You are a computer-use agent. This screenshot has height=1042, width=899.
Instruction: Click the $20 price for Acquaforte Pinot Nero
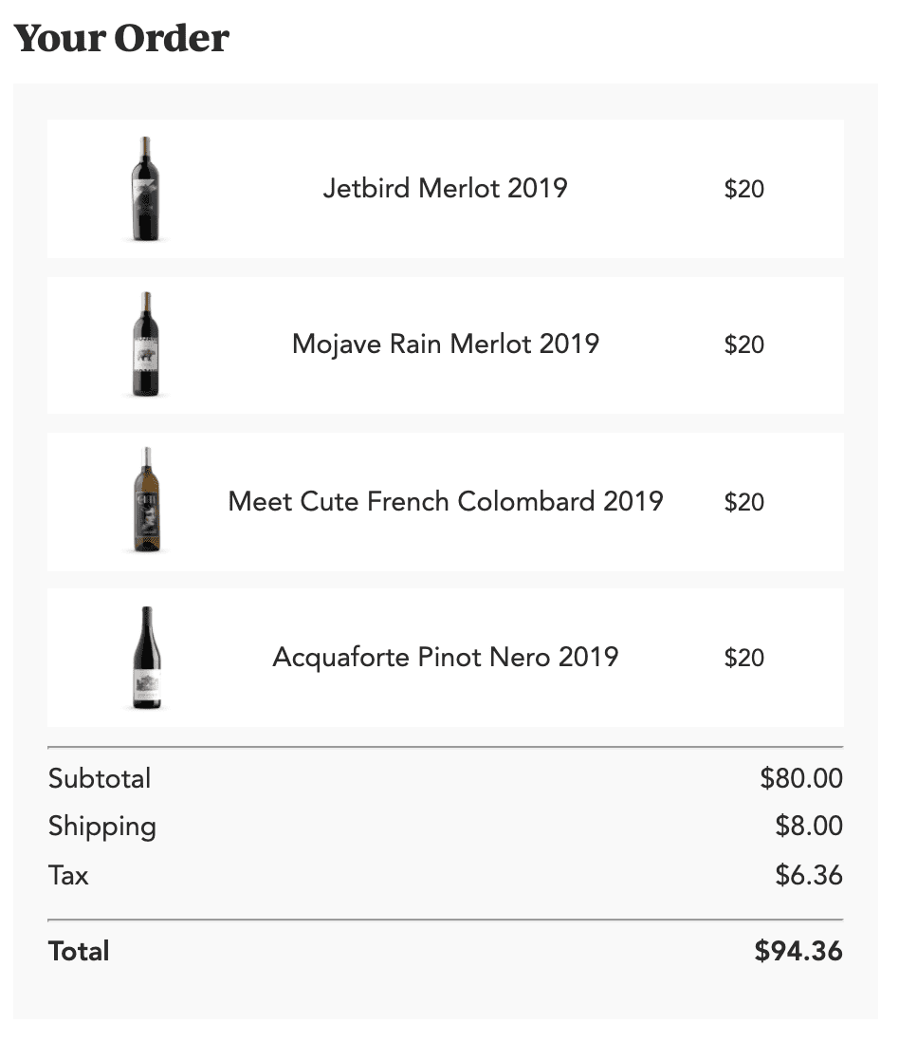pos(743,658)
